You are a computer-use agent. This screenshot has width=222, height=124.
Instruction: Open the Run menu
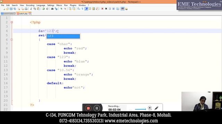(66, 5)
